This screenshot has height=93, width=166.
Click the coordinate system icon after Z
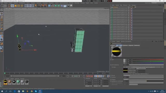click(36, 6)
